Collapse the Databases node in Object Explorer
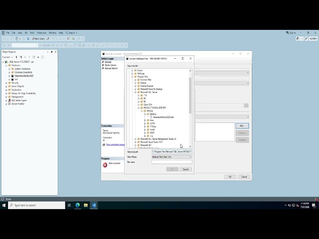 (6, 65)
